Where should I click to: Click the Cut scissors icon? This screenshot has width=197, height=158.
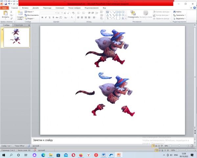[11, 12]
